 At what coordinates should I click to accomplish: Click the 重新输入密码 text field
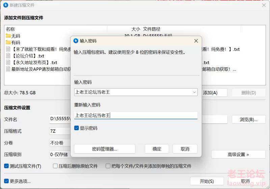click(x=136, y=115)
